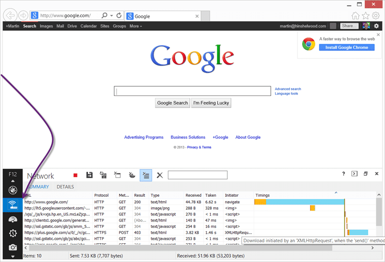Screen dimensions: 385x262
Task: Sort by the Protocol column header
Action: [x=102, y=195]
